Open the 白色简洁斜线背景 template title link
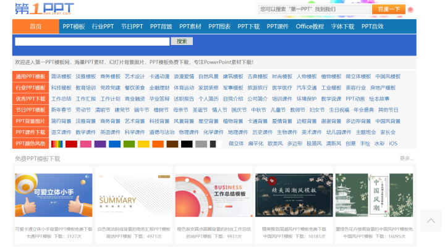Viewport: 445px width, 251px height. click(x=134, y=229)
